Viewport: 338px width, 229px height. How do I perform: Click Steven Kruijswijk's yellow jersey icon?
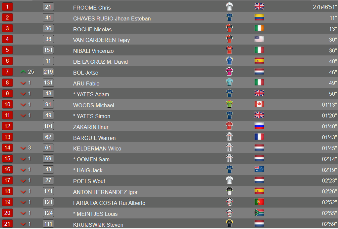pos(229,223)
